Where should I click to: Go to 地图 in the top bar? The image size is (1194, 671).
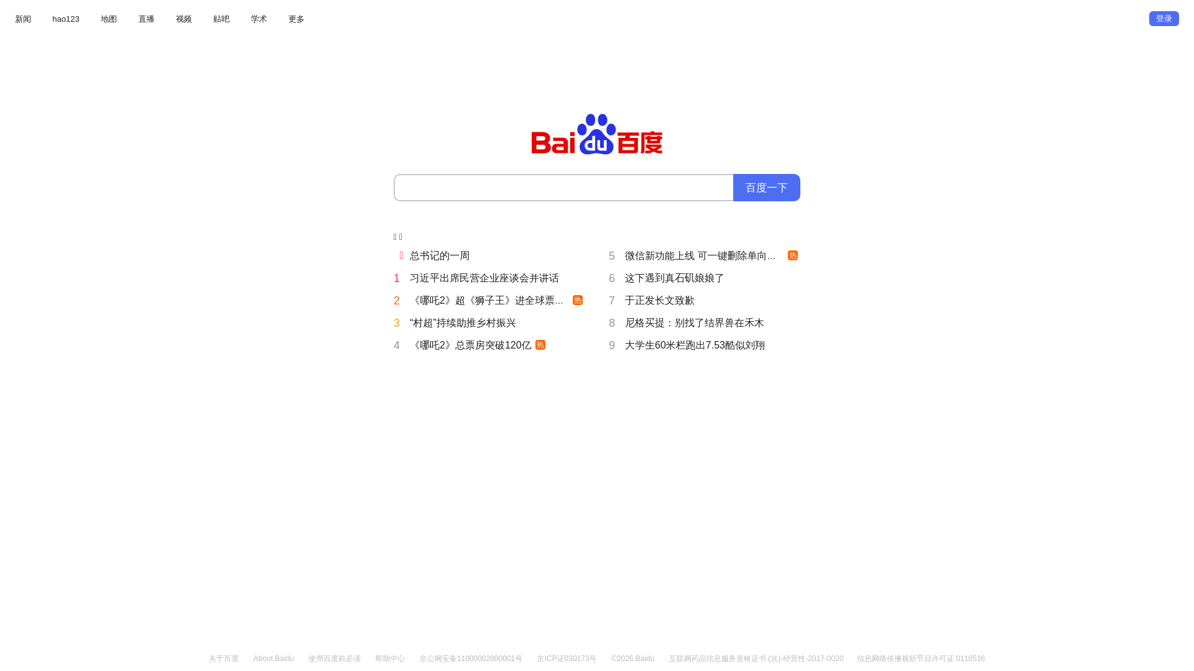pyautogui.click(x=109, y=19)
